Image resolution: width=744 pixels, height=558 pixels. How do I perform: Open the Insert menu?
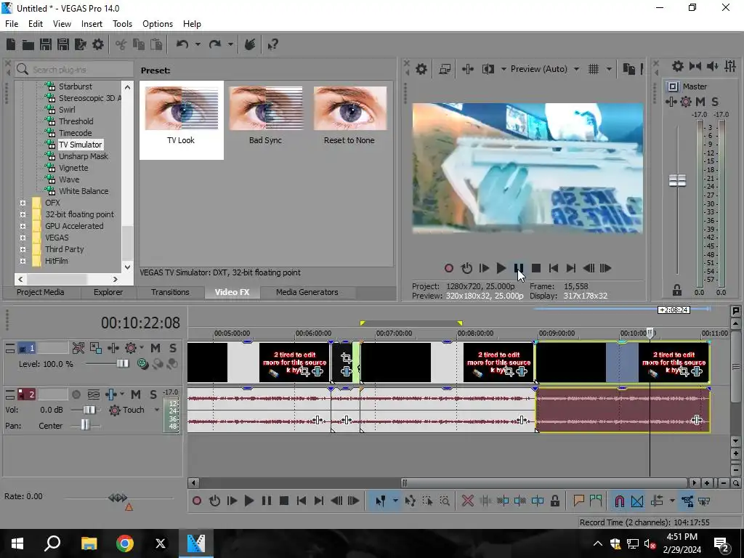click(x=92, y=24)
